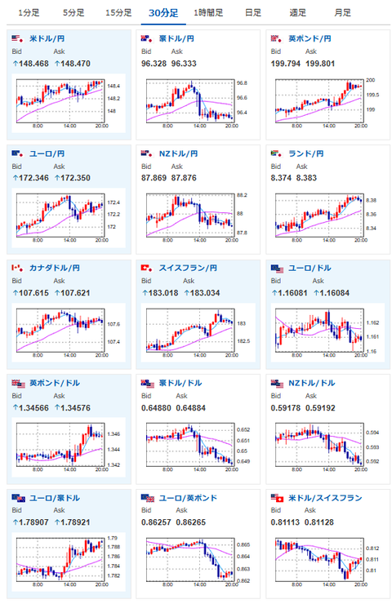Click the EU flag icon beside ユーロ/ドル
The height and width of the screenshot is (604, 392).
tap(277, 268)
